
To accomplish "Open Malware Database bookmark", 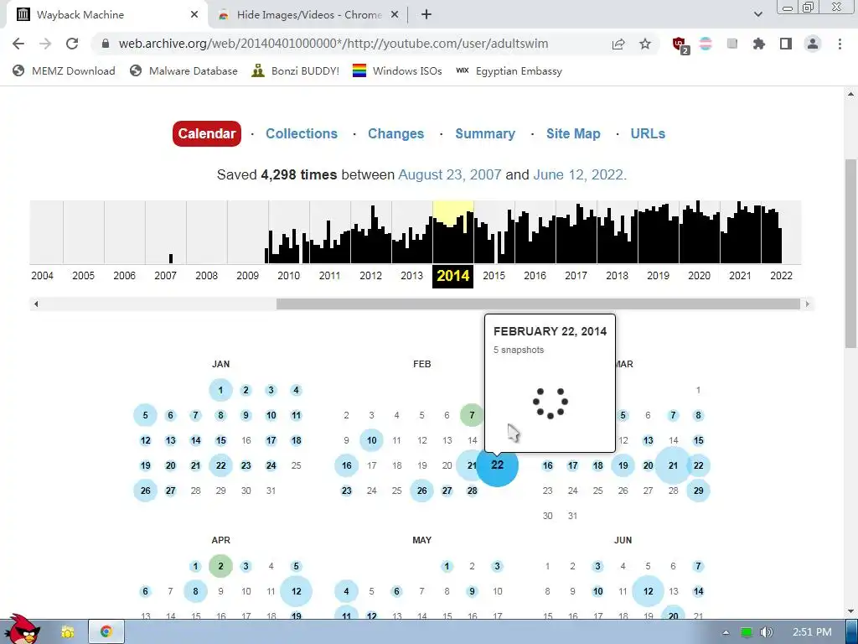I will [183, 70].
